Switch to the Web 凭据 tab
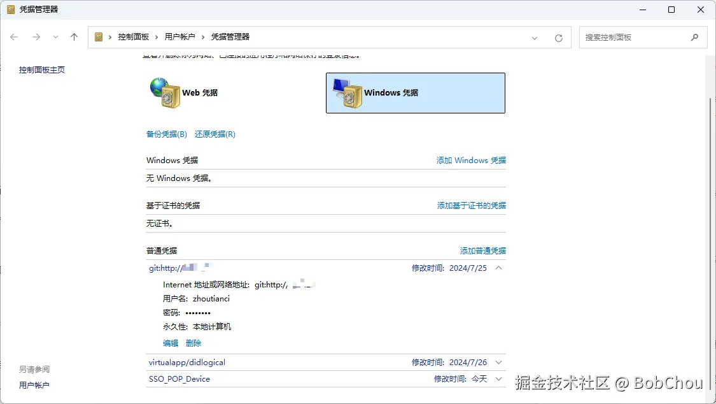This screenshot has width=716, height=404. 200,93
